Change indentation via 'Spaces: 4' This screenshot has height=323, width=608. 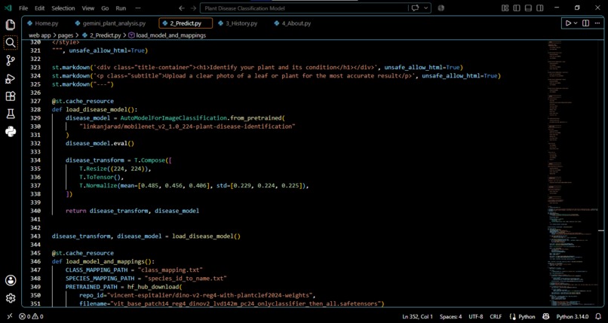450,316
